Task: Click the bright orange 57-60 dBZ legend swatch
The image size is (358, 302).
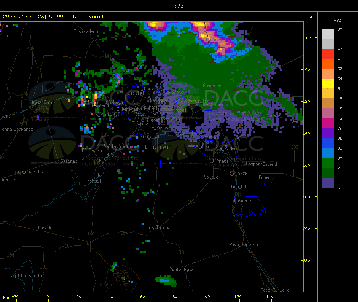Action: 328,64
